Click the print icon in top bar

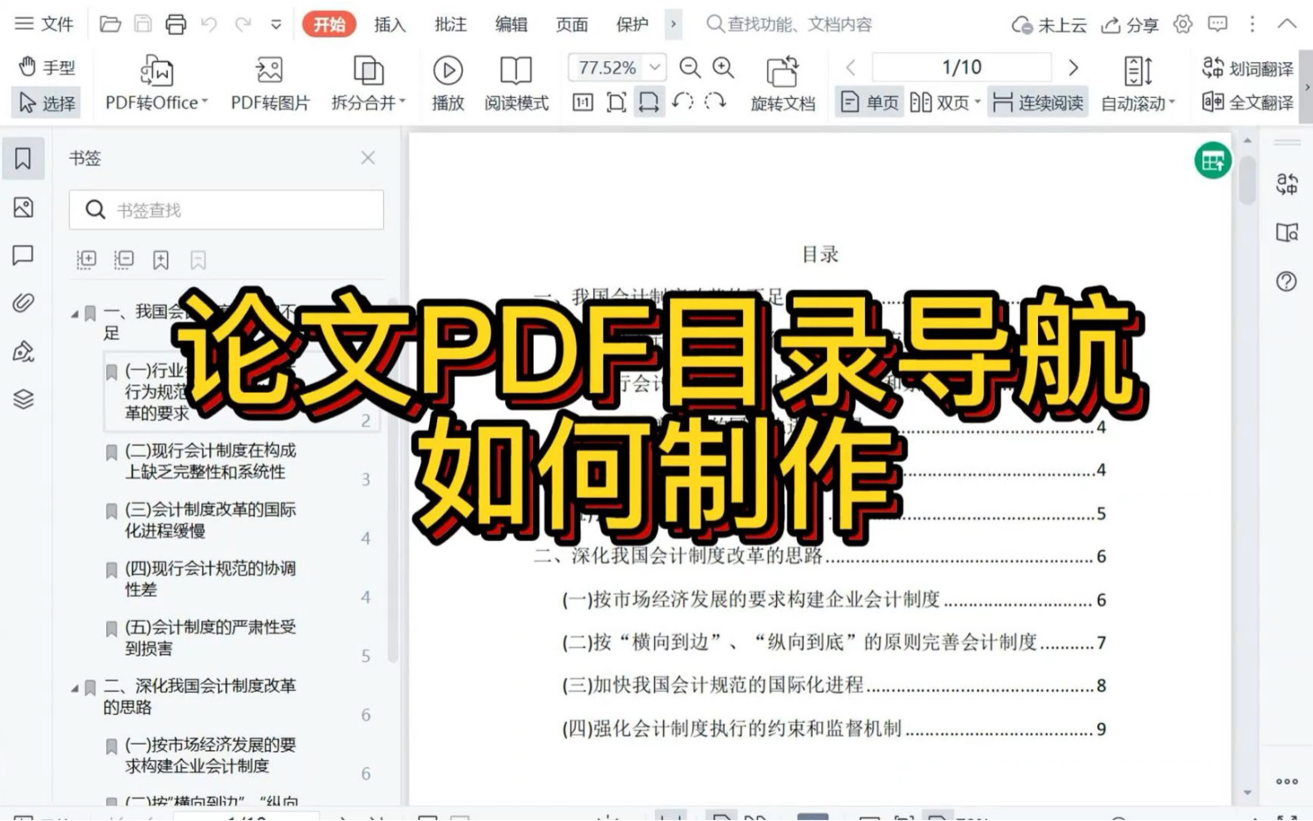tap(175, 24)
